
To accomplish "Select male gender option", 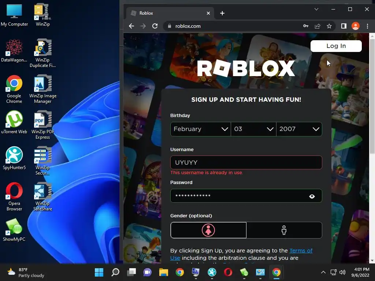I will tap(284, 230).
